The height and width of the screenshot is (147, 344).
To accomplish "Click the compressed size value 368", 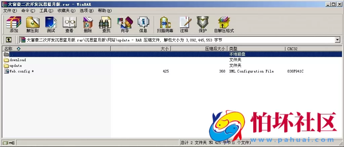I will 222,71.
